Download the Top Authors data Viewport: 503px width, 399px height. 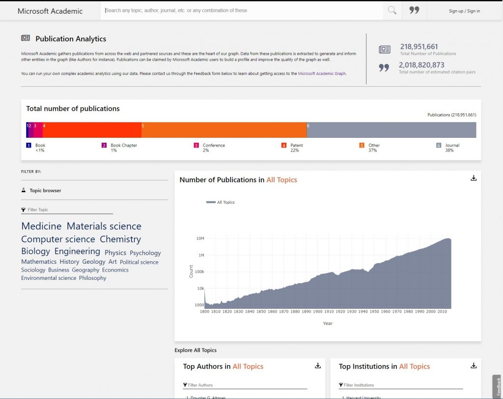tap(317, 365)
